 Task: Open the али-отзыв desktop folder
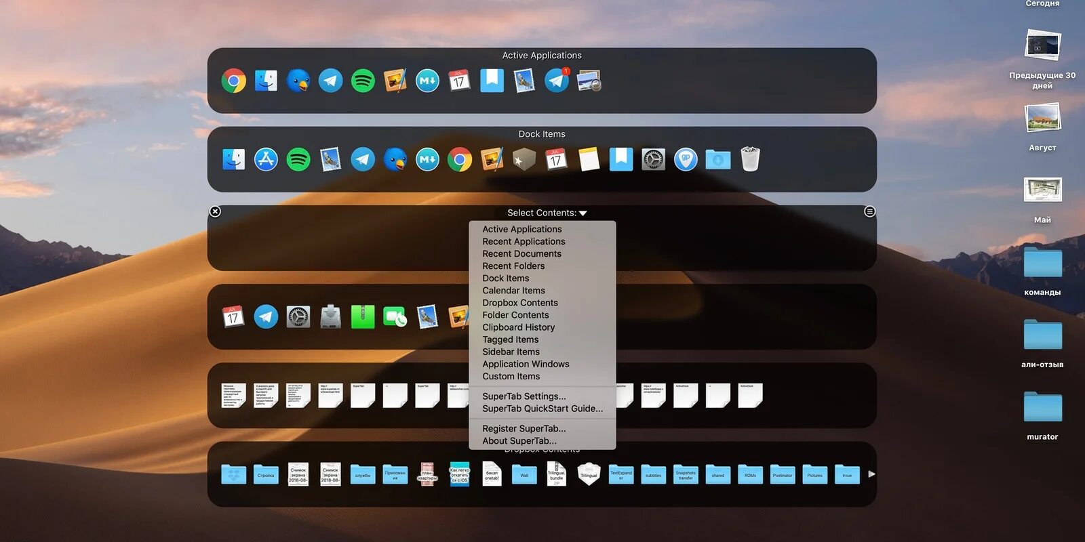[1043, 335]
